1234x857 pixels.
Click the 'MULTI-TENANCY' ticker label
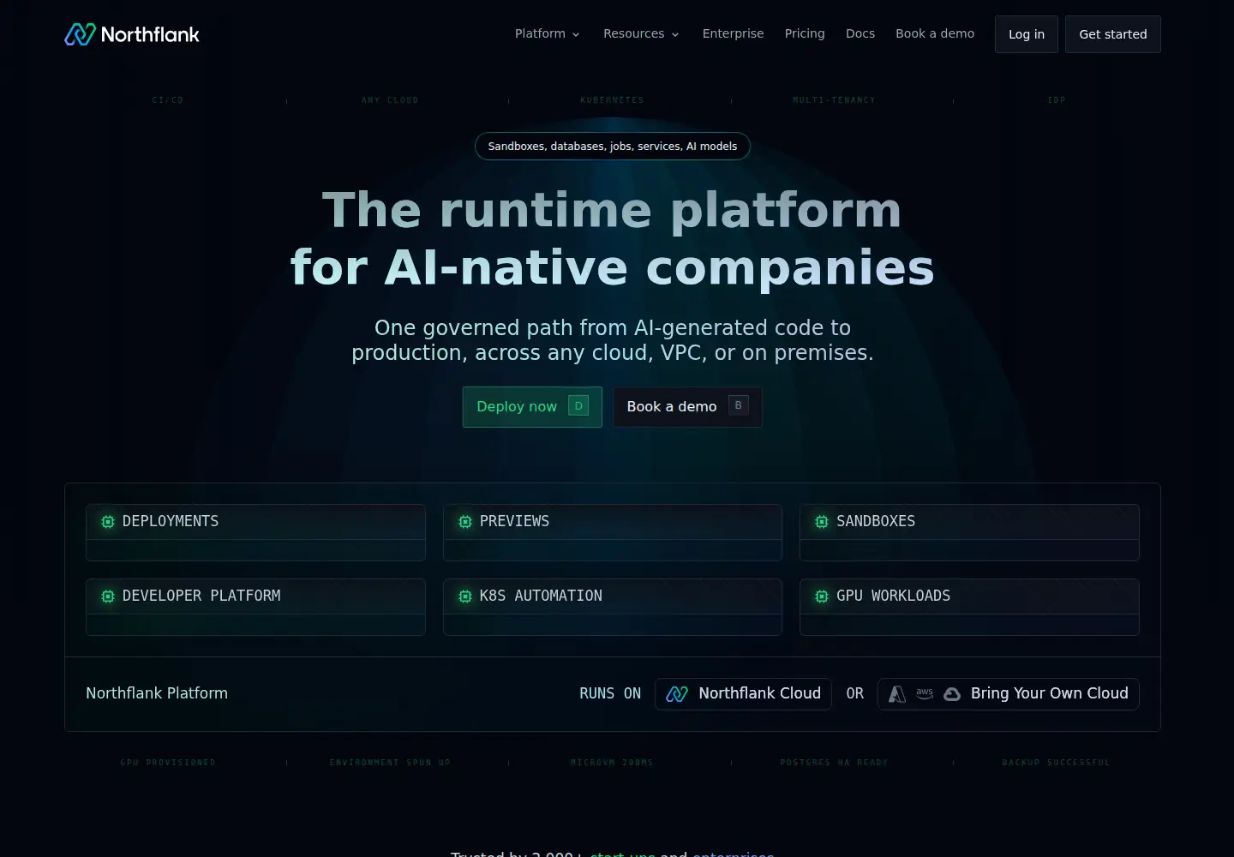[835, 100]
